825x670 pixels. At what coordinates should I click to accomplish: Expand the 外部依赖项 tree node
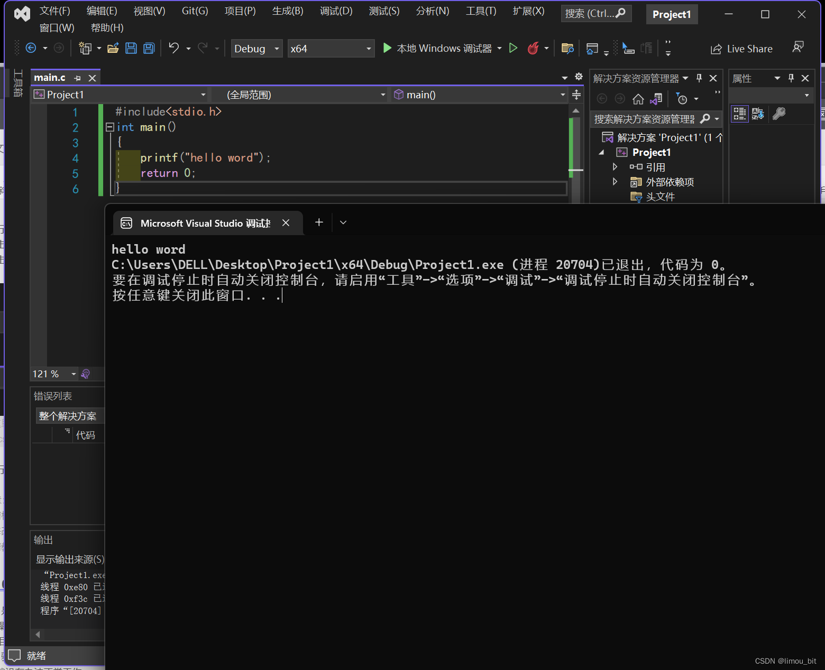(615, 182)
